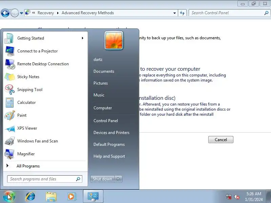The image size is (271, 203).
Task: Open Documents from Start menu
Action: (x=104, y=71)
